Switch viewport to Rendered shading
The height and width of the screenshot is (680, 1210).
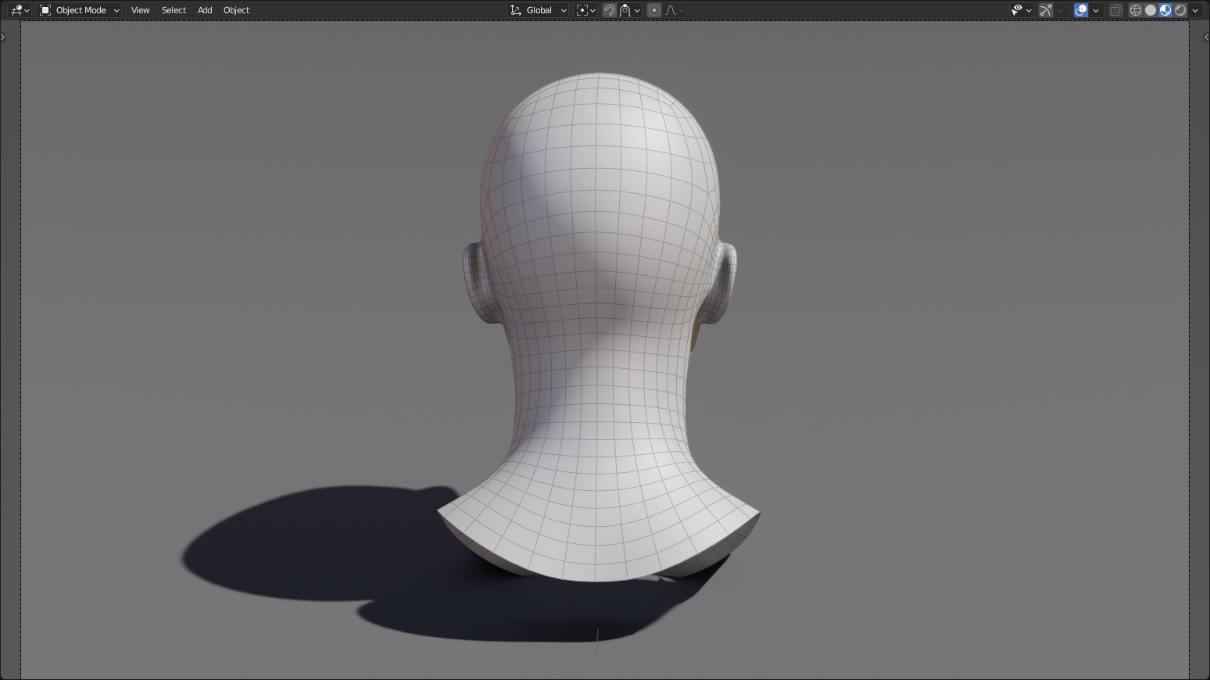click(1180, 10)
